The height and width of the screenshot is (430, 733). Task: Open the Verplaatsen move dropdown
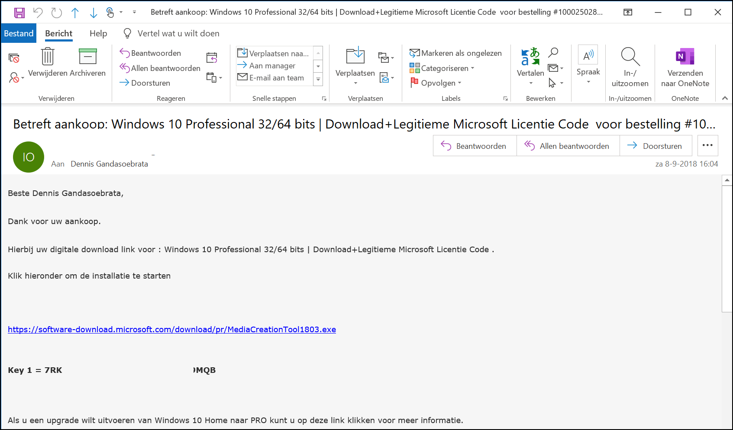tap(355, 67)
